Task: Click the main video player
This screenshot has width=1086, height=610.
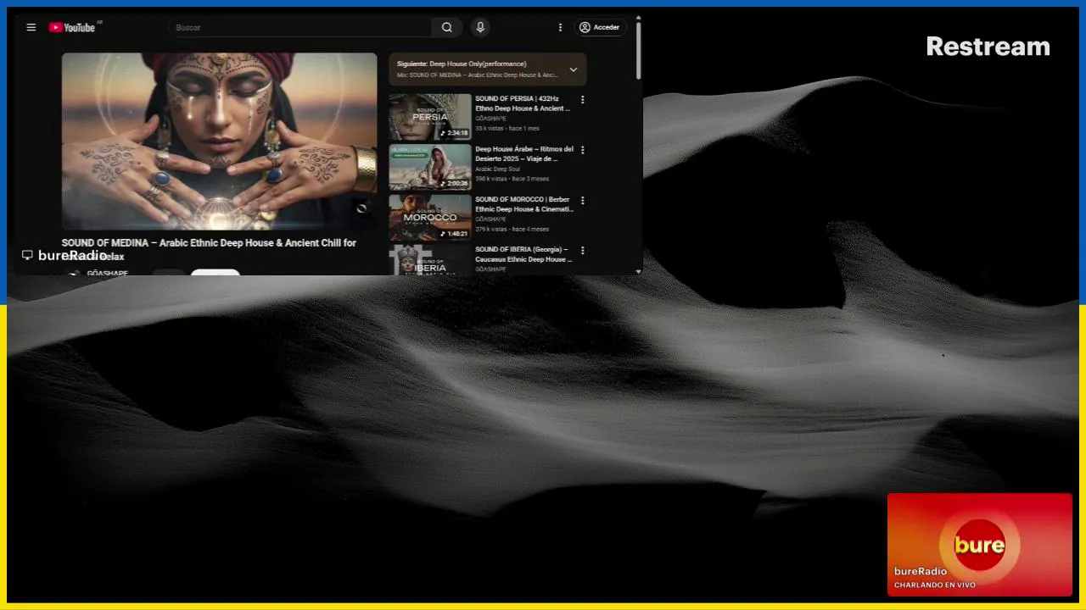Action: coord(219,141)
